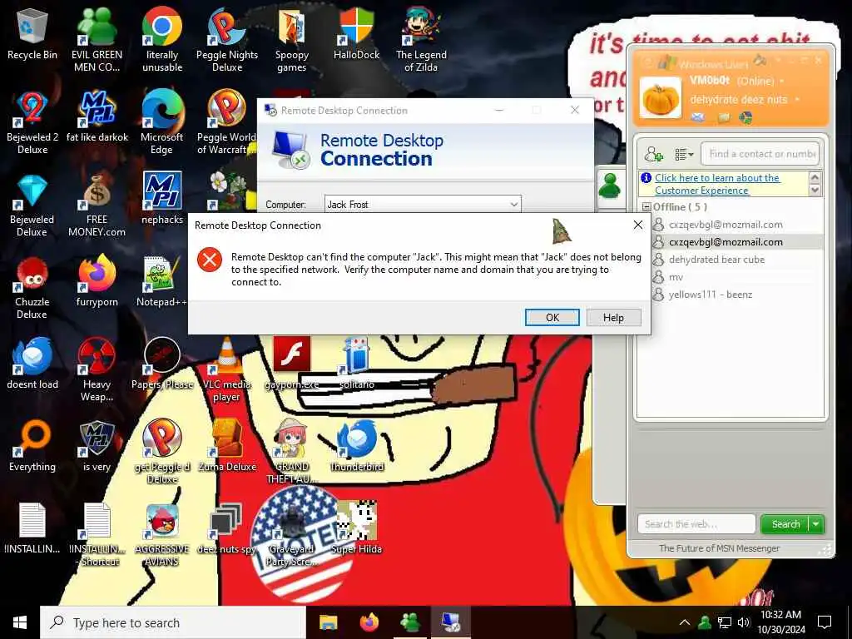Click the Search the web input field

pos(696,524)
